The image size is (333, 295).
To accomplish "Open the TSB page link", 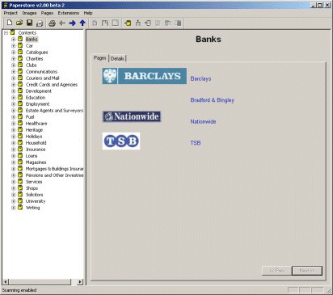I will pos(196,143).
